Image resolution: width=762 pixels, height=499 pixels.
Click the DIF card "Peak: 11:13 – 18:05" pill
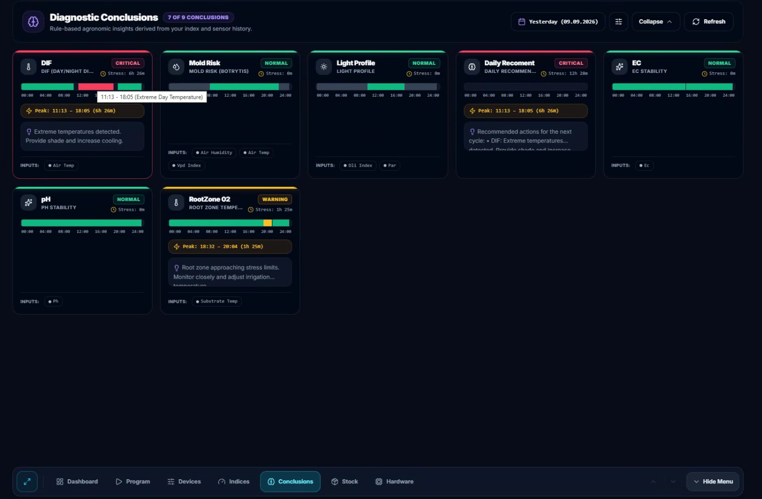pyautogui.click(x=82, y=110)
